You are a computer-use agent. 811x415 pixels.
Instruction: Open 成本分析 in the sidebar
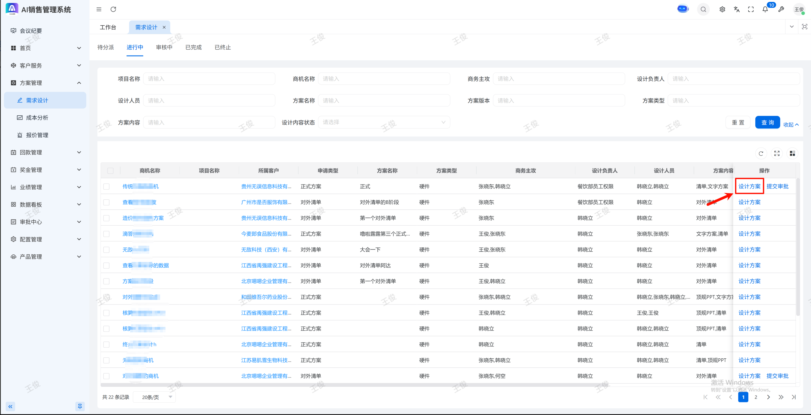37,118
